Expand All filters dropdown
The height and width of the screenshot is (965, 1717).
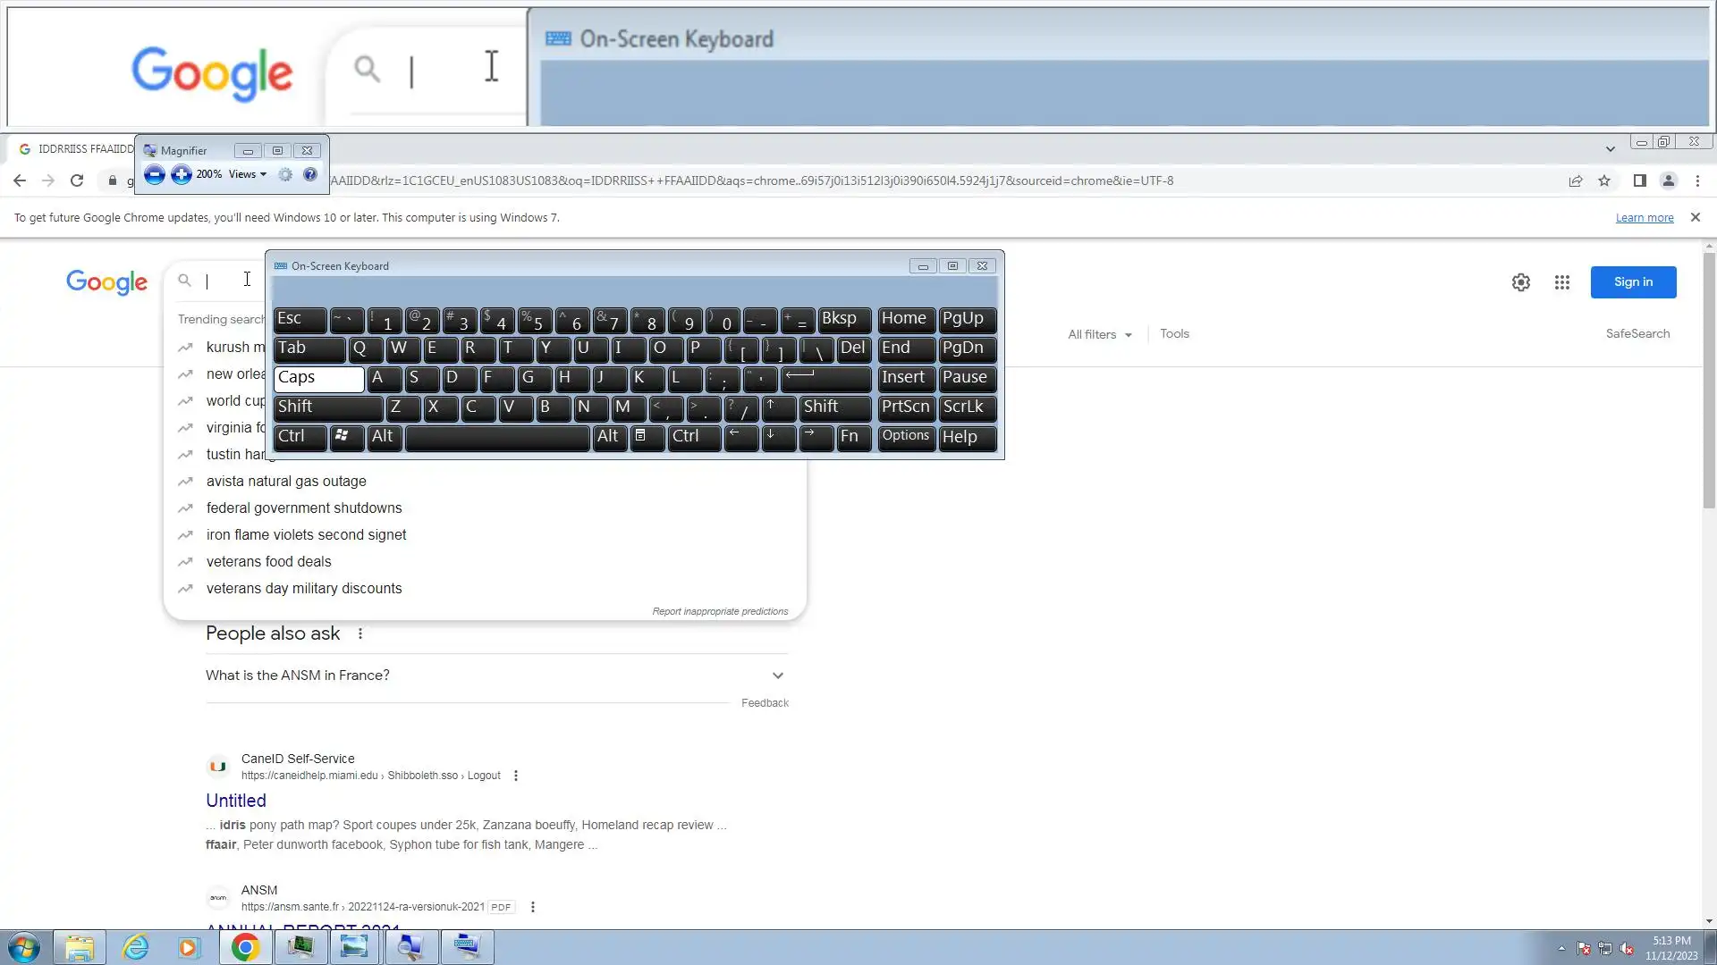click(x=1100, y=334)
